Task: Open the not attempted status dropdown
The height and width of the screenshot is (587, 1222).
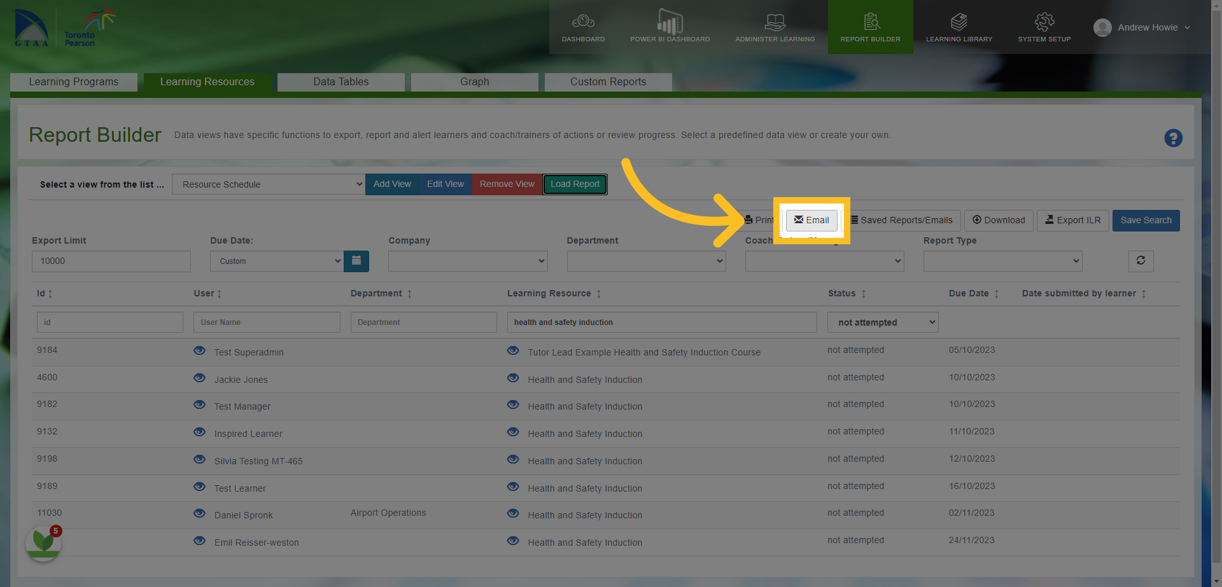Action: click(883, 322)
